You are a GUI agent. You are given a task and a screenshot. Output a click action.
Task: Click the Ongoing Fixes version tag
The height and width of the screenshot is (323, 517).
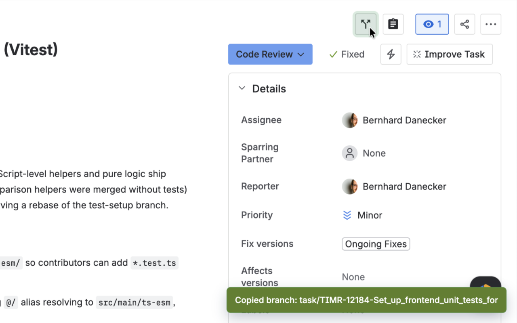[x=376, y=244]
